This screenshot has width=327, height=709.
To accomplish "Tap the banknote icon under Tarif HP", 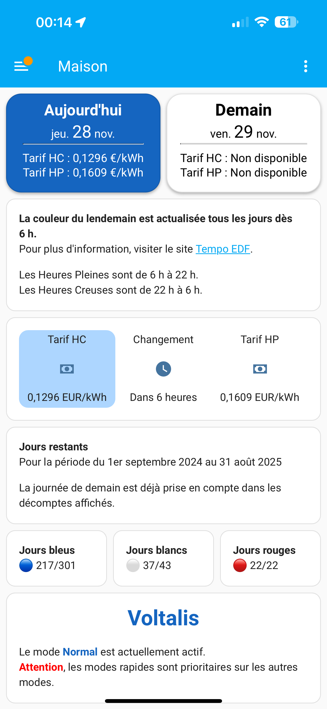I will point(260,369).
